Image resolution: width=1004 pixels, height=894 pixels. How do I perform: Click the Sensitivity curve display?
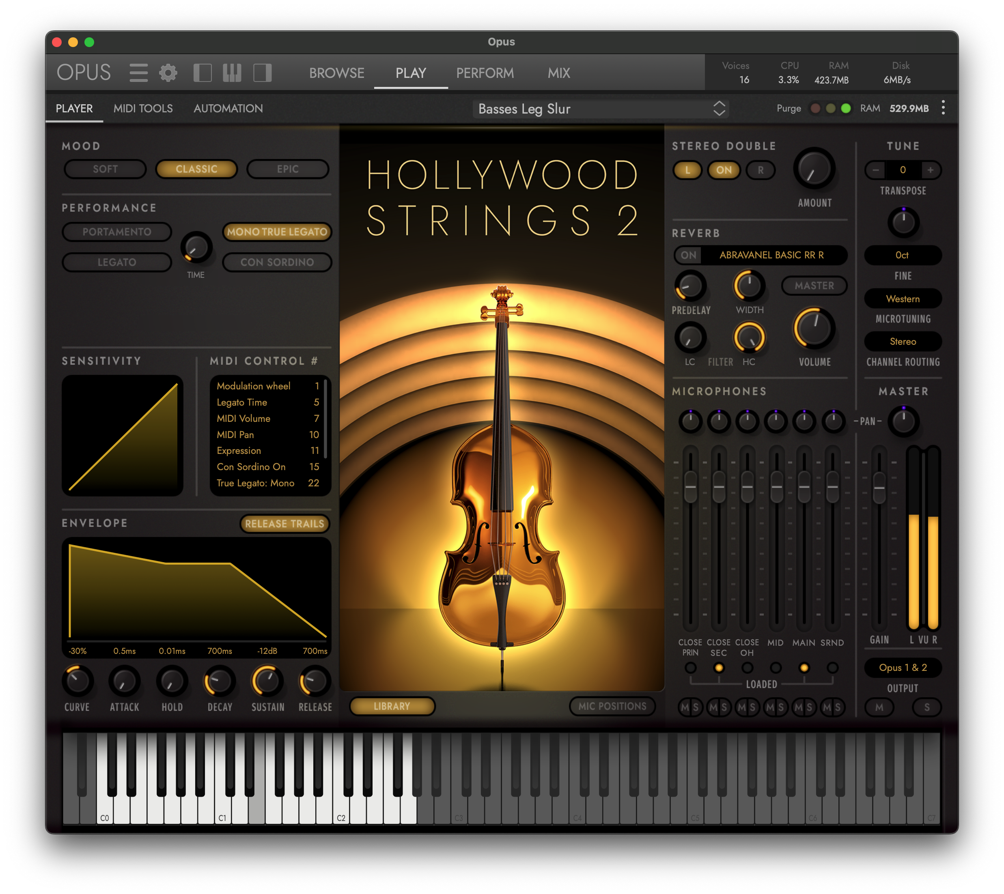pos(123,436)
